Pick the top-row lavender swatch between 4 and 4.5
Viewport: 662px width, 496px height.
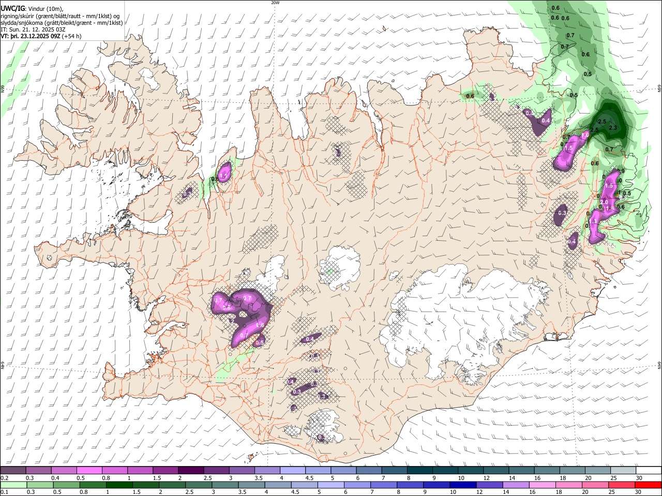pyautogui.click(x=293, y=470)
